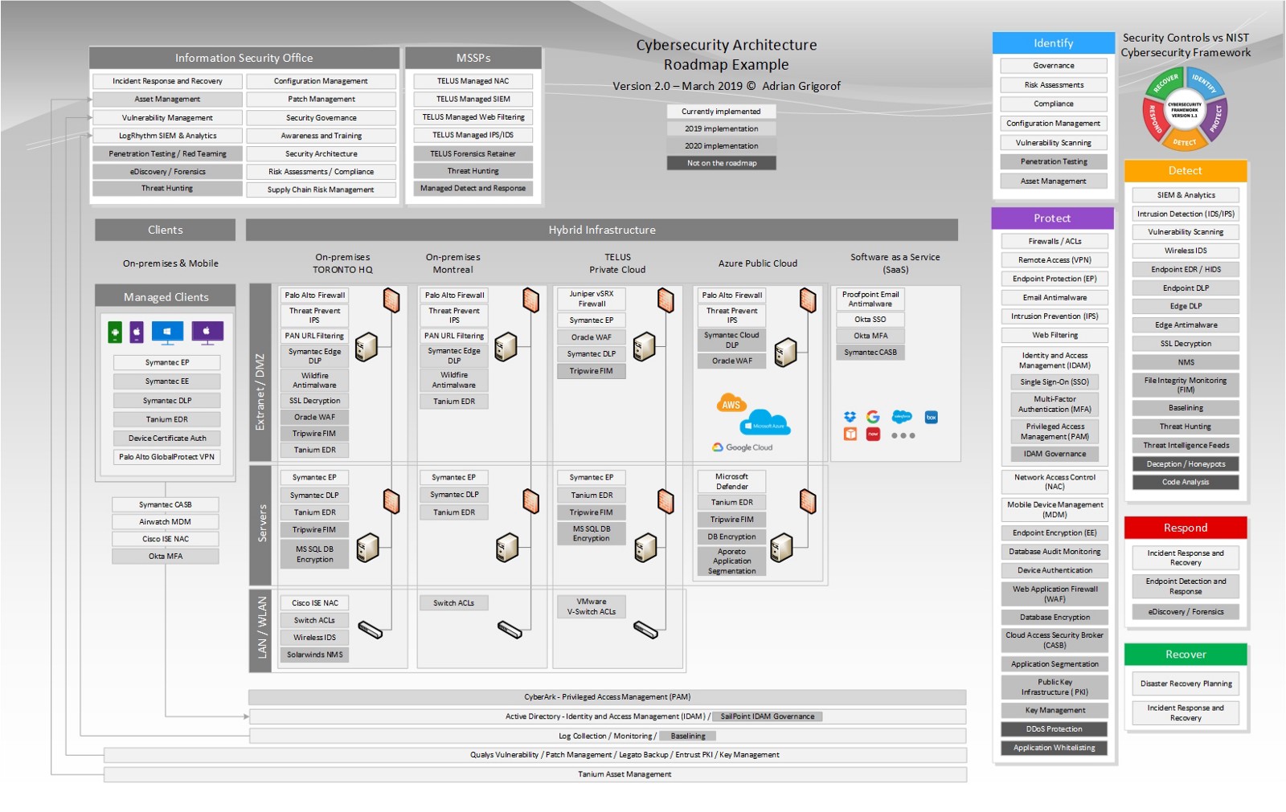Click the Google logo under Software as a Service

pyautogui.click(x=873, y=418)
